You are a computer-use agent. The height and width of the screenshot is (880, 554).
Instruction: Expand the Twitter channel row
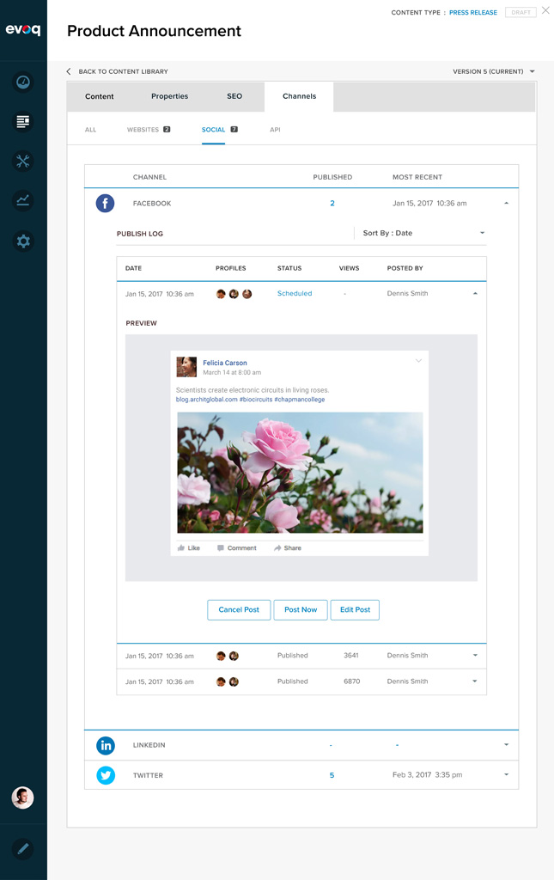(507, 774)
